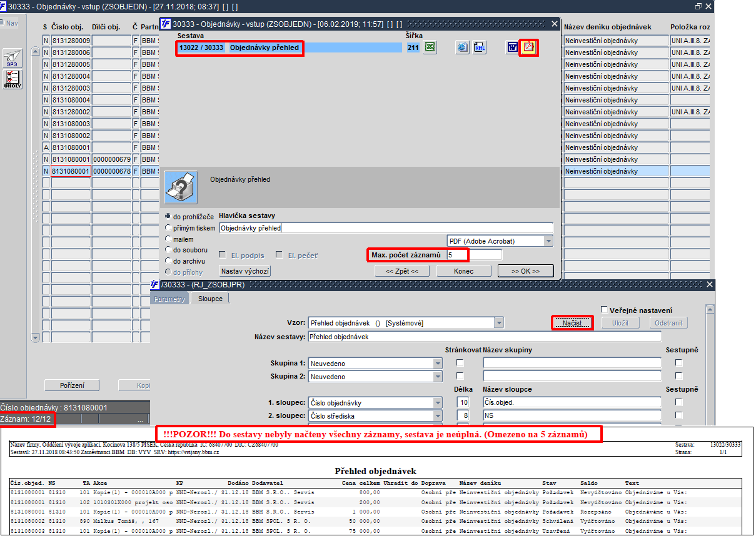Select the PDF Acrobat output icon

tap(529, 47)
